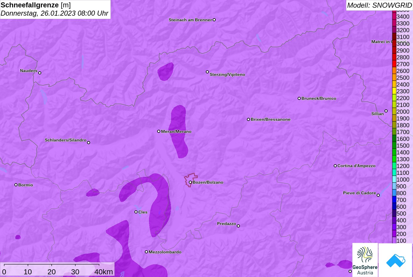Click the Sterzing/Vipiteno label

[x=227, y=74]
